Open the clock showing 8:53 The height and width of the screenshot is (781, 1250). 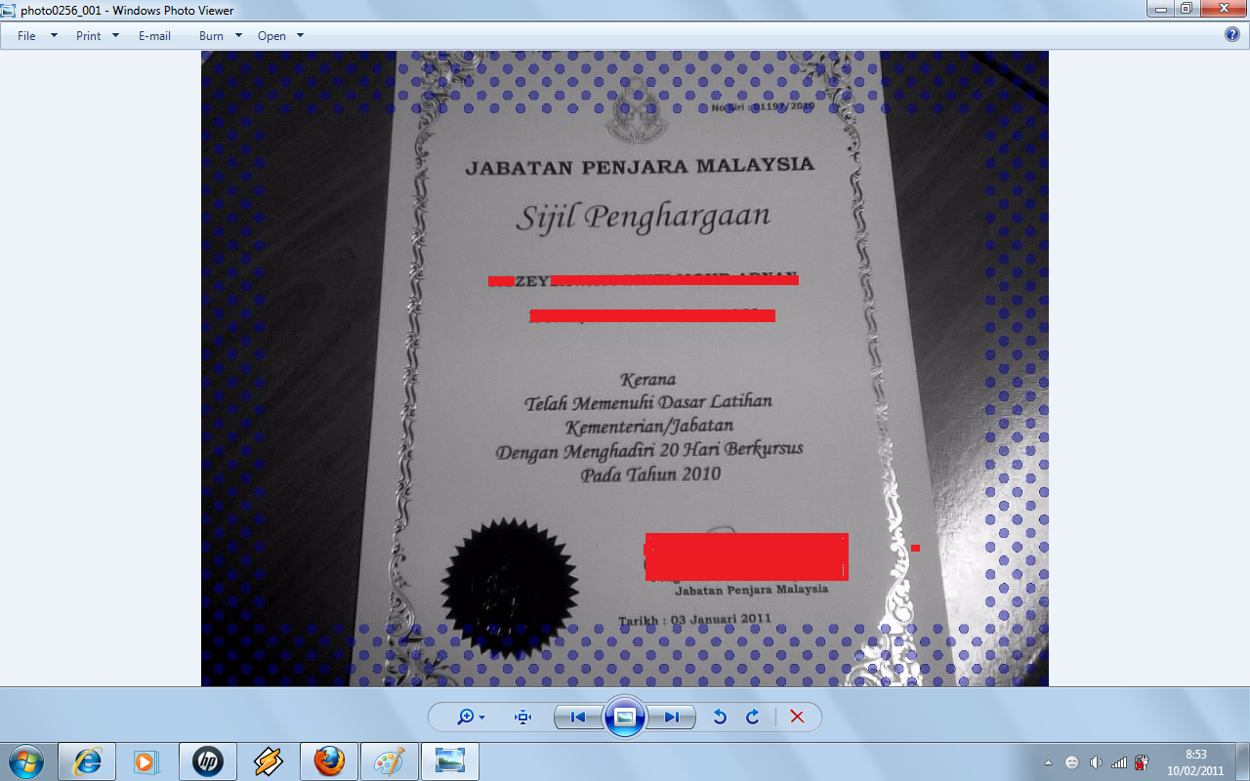[x=1195, y=761]
